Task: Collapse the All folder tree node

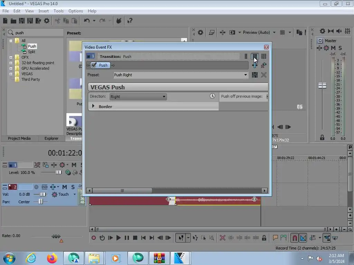Action: point(11,41)
